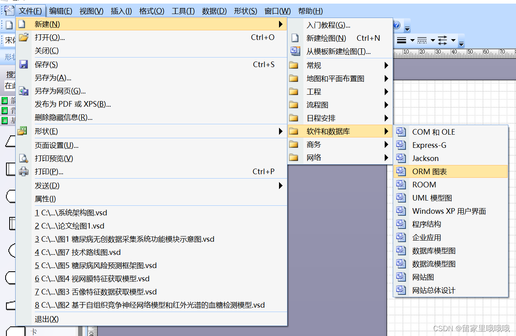Click the folder icon beside 流程图
Viewport: 516px width, 336px height.
(x=294, y=105)
